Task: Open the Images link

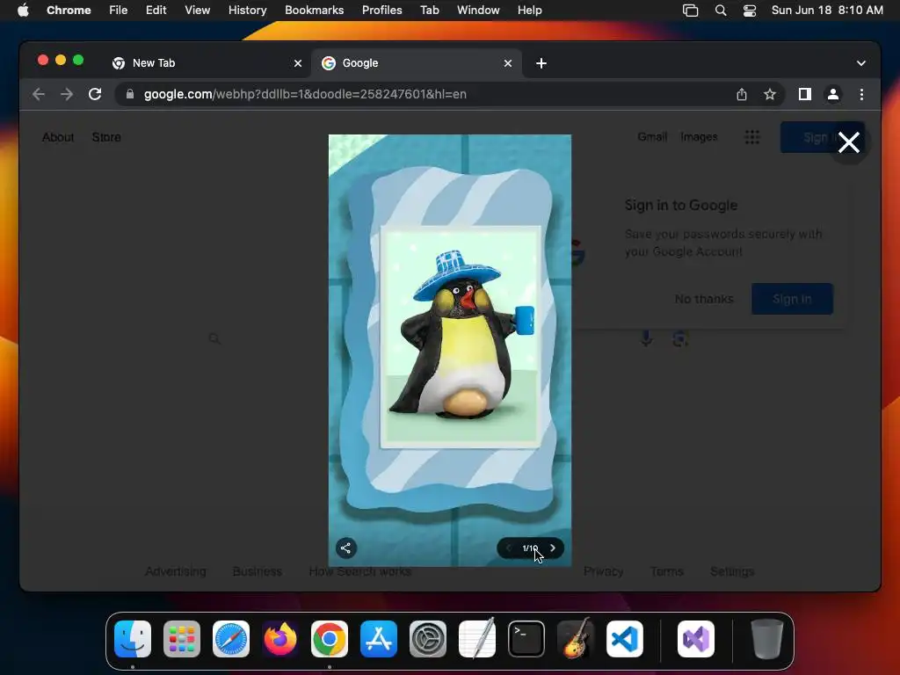Action: click(x=699, y=136)
